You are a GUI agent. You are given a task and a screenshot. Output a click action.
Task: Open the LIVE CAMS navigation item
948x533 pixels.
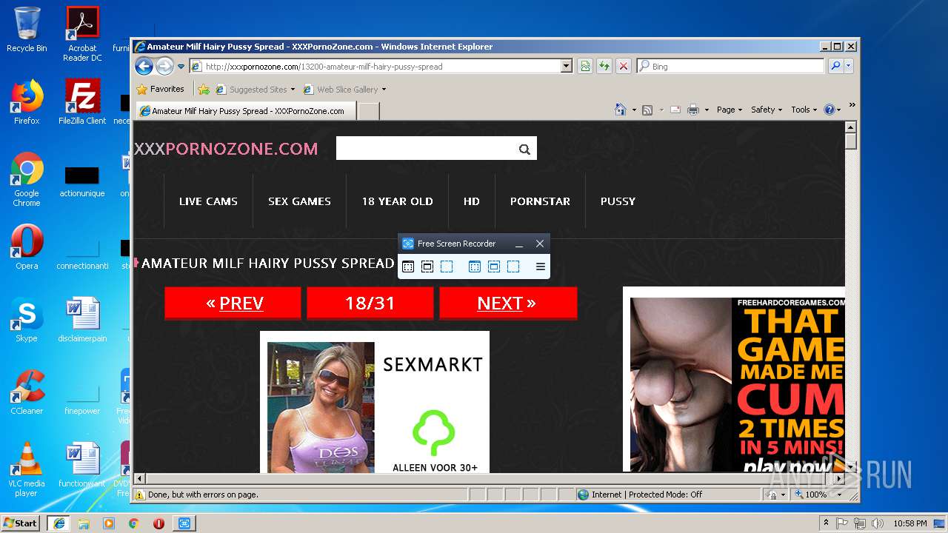[x=208, y=201]
